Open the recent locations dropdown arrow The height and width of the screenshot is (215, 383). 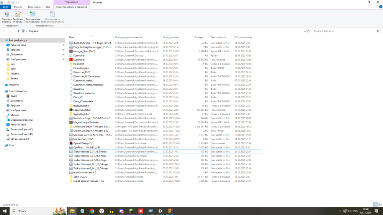pos(14,31)
